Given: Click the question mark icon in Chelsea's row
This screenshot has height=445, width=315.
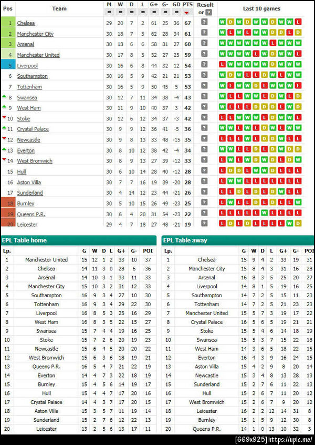Looking at the screenshot, I should (204, 23).
